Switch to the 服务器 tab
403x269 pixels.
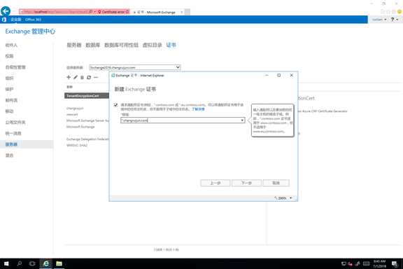(74, 45)
